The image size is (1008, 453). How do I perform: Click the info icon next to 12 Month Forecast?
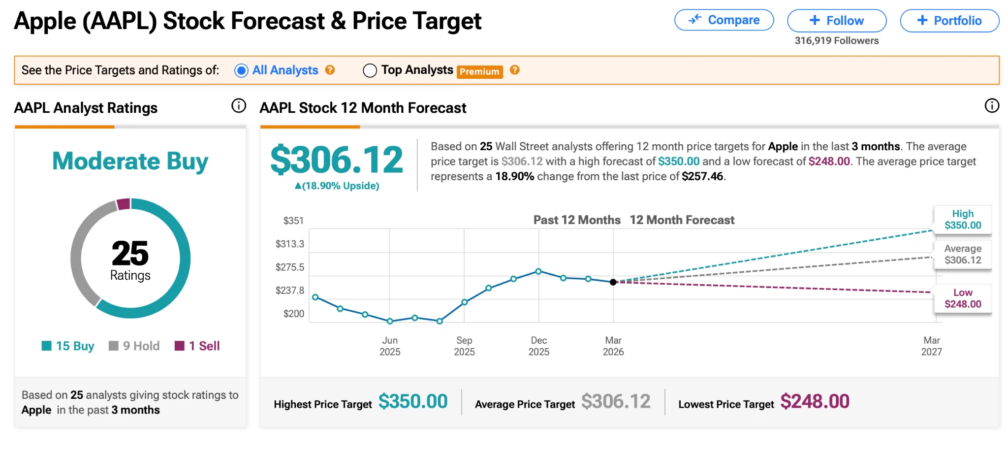(992, 105)
